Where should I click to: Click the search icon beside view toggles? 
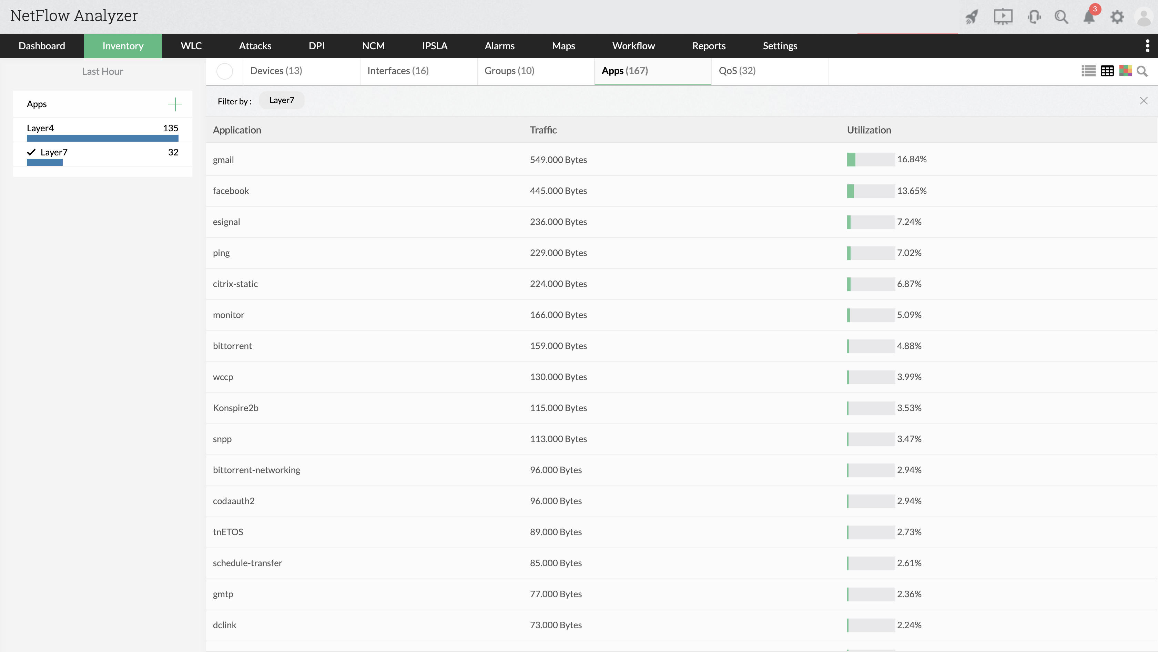(1142, 71)
